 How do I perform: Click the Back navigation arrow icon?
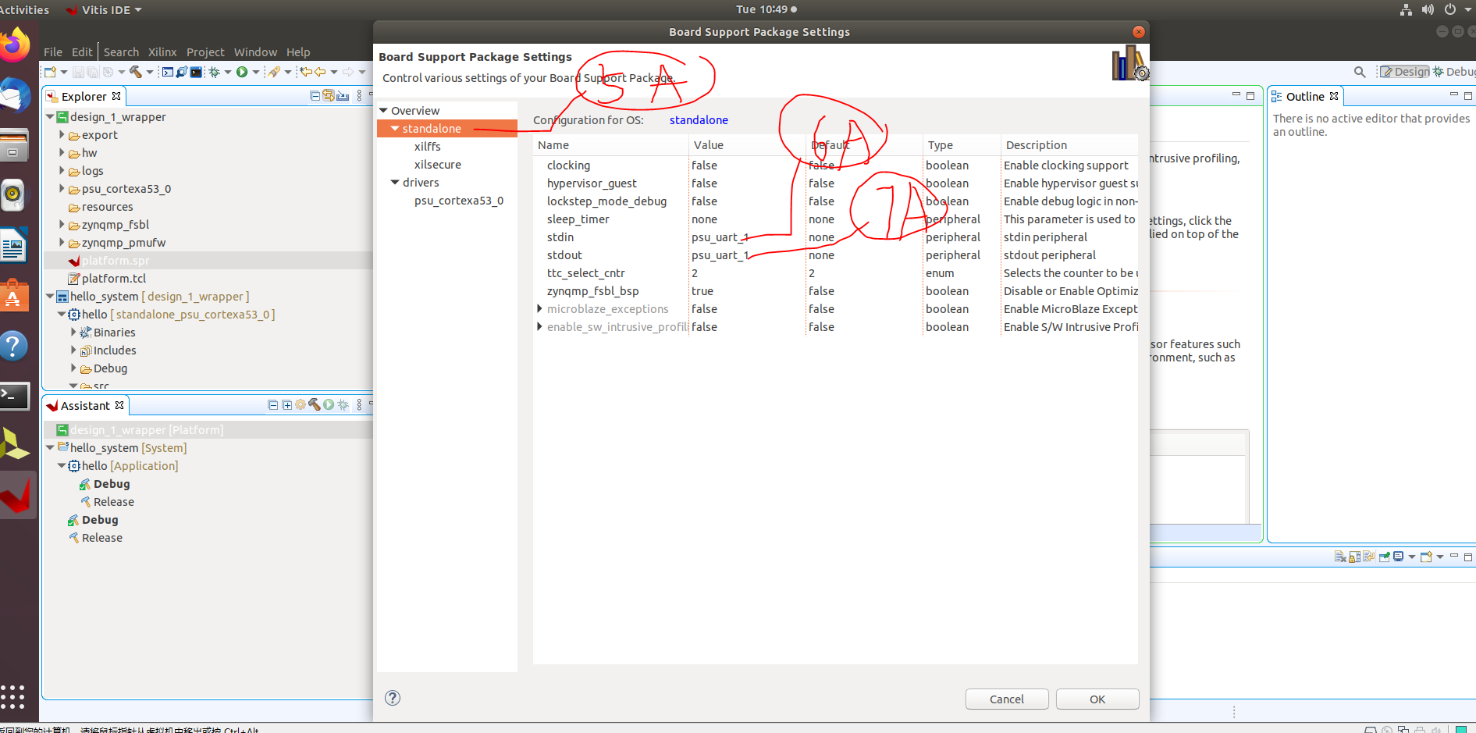coord(320,72)
